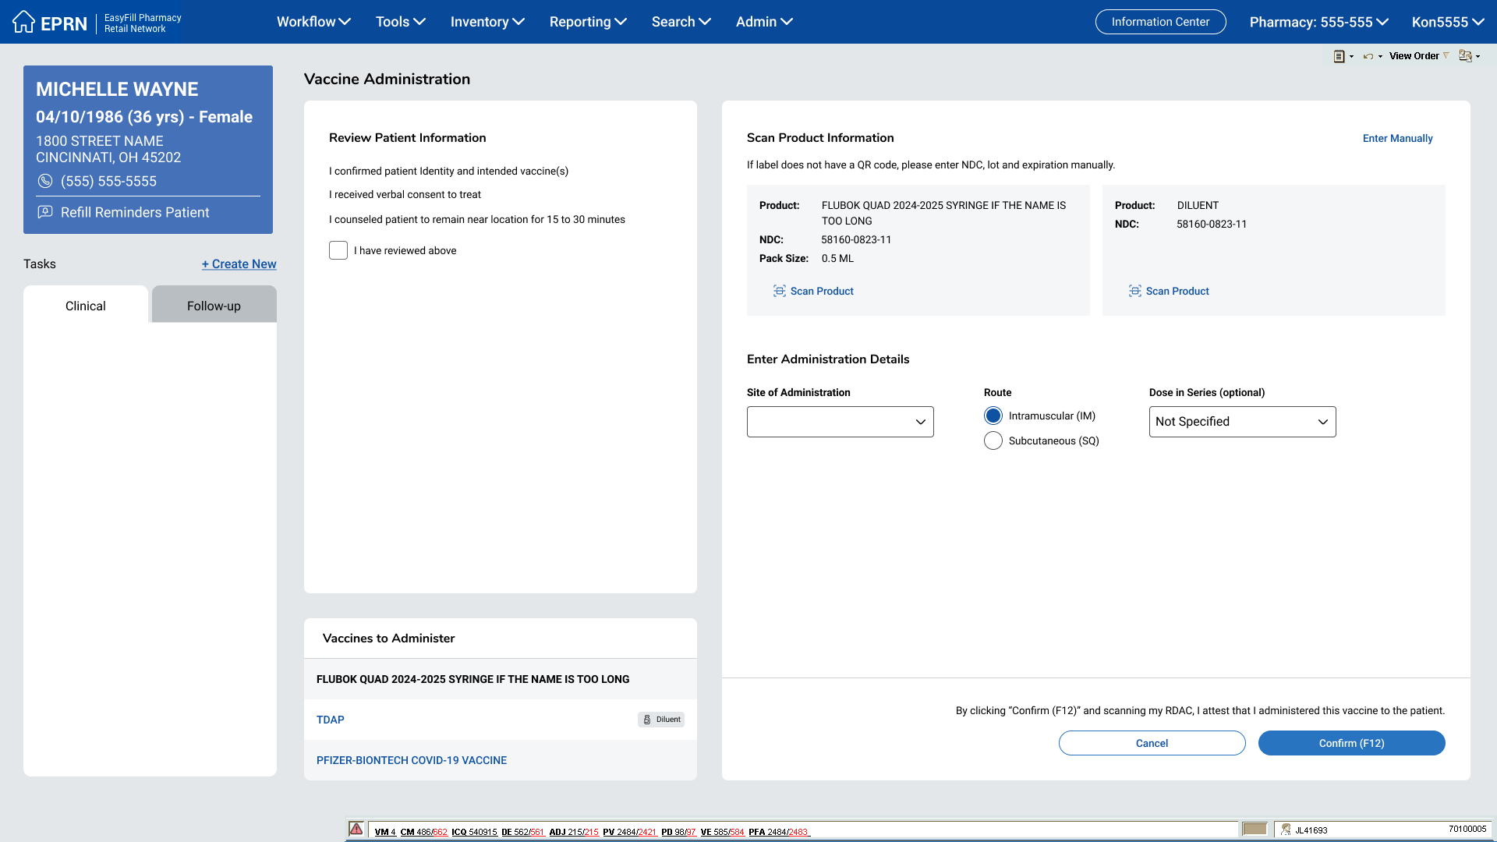Click the EPRN home icon

(23, 22)
